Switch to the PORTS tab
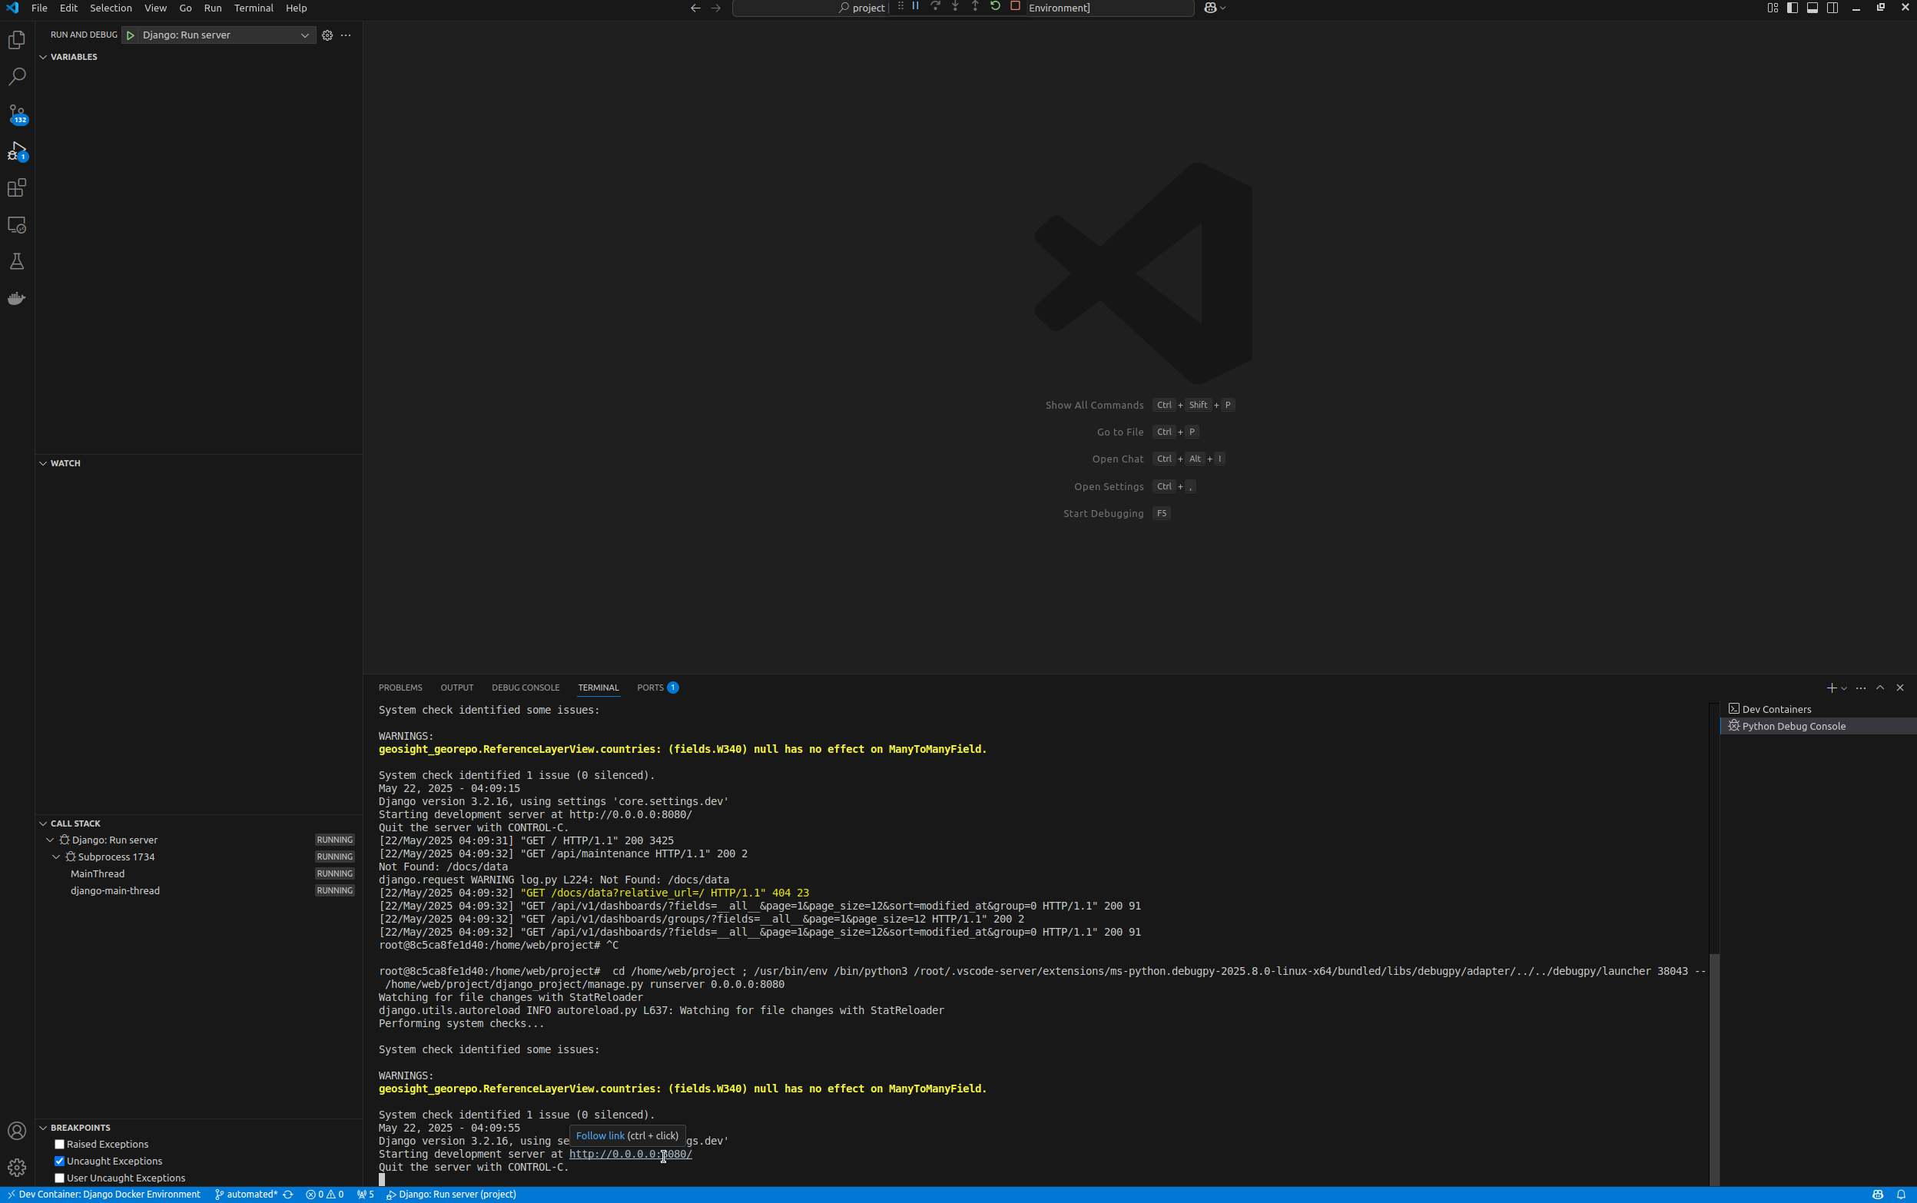1917x1203 pixels. coord(657,688)
